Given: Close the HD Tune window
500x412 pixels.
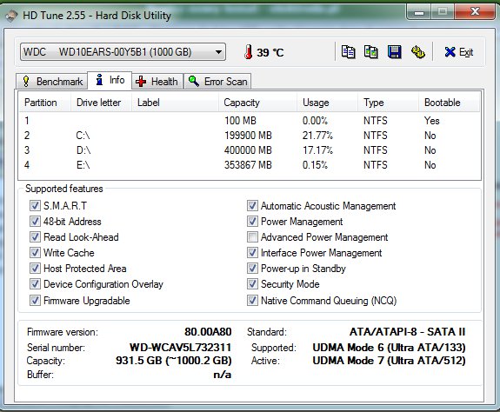Looking at the screenshot, I should coord(475,12).
